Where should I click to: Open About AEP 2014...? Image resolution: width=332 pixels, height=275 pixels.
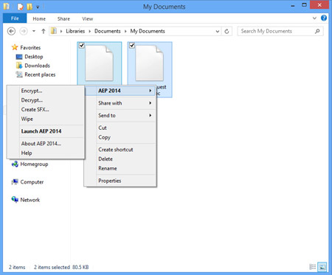[46, 144]
